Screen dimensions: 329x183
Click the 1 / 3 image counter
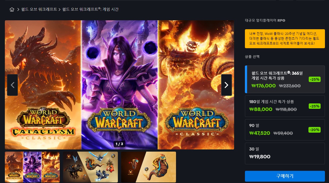click(x=119, y=144)
